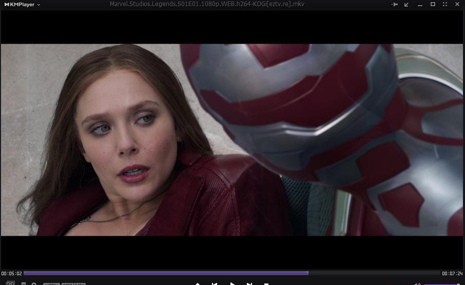Viewport: 465px width, 285px height.
Task: Skip to the previous track
Action: coord(215,284)
